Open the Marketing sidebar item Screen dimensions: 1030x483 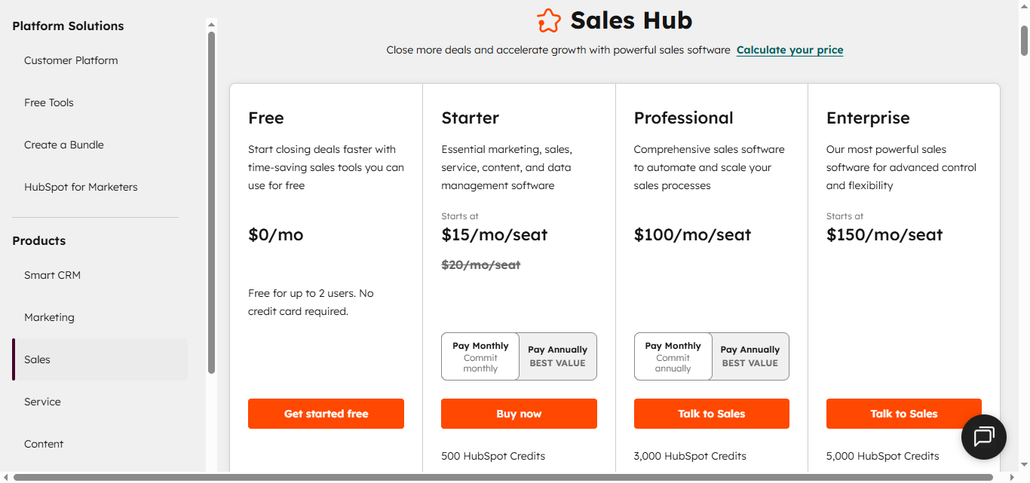click(49, 317)
